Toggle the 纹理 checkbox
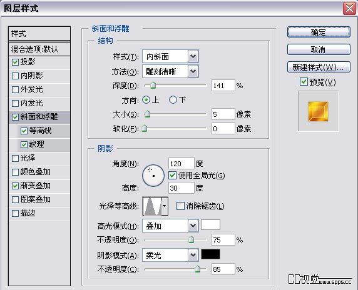The width and height of the screenshot is (358, 290). point(24,144)
